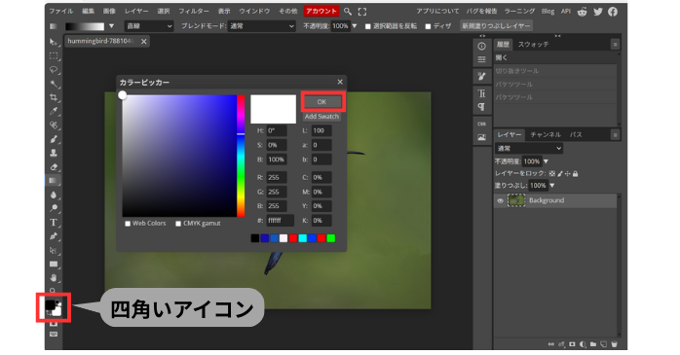Check the Web Colors option
The height and width of the screenshot is (355, 680).
pos(128,224)
